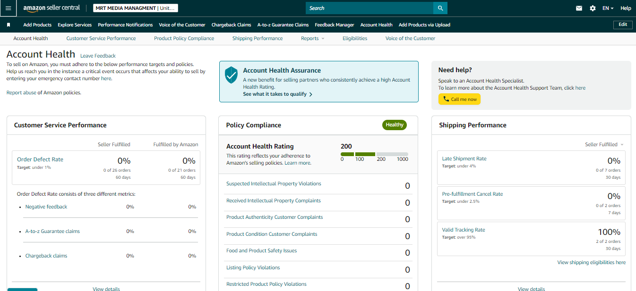Click the Account Health Rating progress bar
636x291 pixels.
[x=374, y=154]
